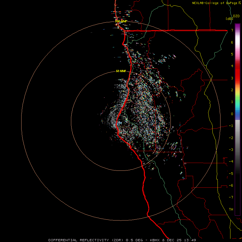The image size is (242, 242).
Task: Click the 50 NMI range ring label
Action: pyautogui.click(x=121, y=71)
